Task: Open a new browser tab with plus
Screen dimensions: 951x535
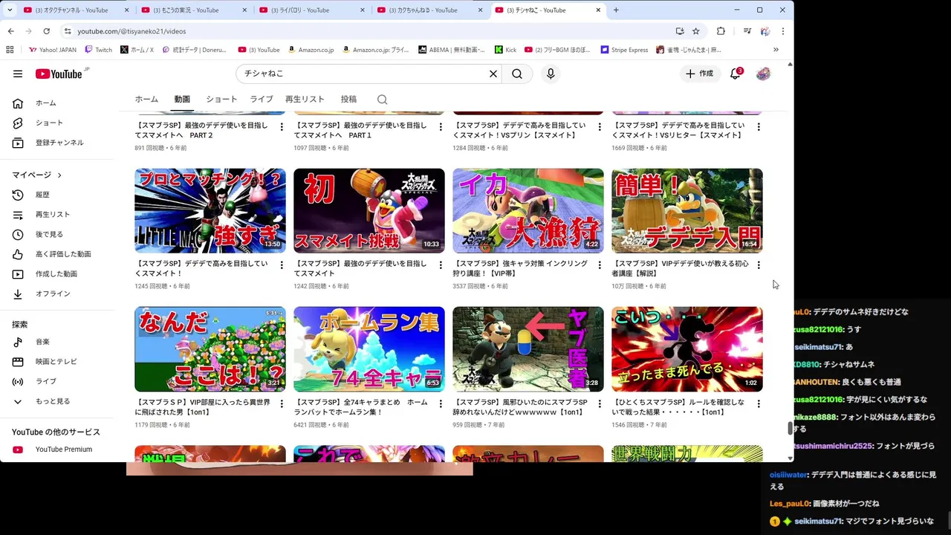Action: [x=616, y=10]
